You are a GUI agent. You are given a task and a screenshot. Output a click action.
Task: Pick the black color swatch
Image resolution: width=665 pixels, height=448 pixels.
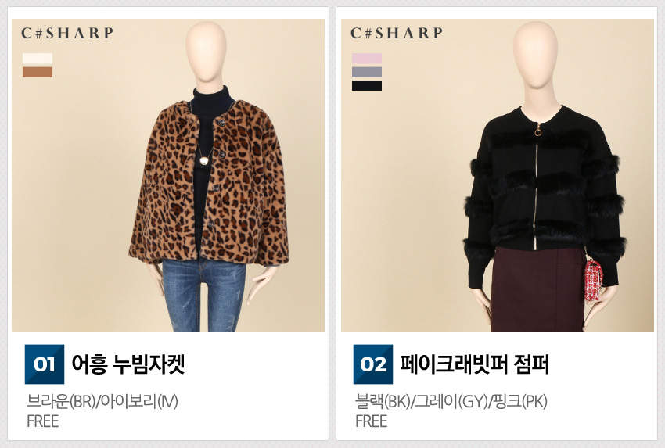367,86
